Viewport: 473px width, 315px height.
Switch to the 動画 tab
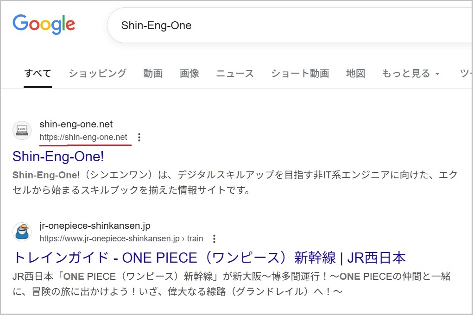153,73
